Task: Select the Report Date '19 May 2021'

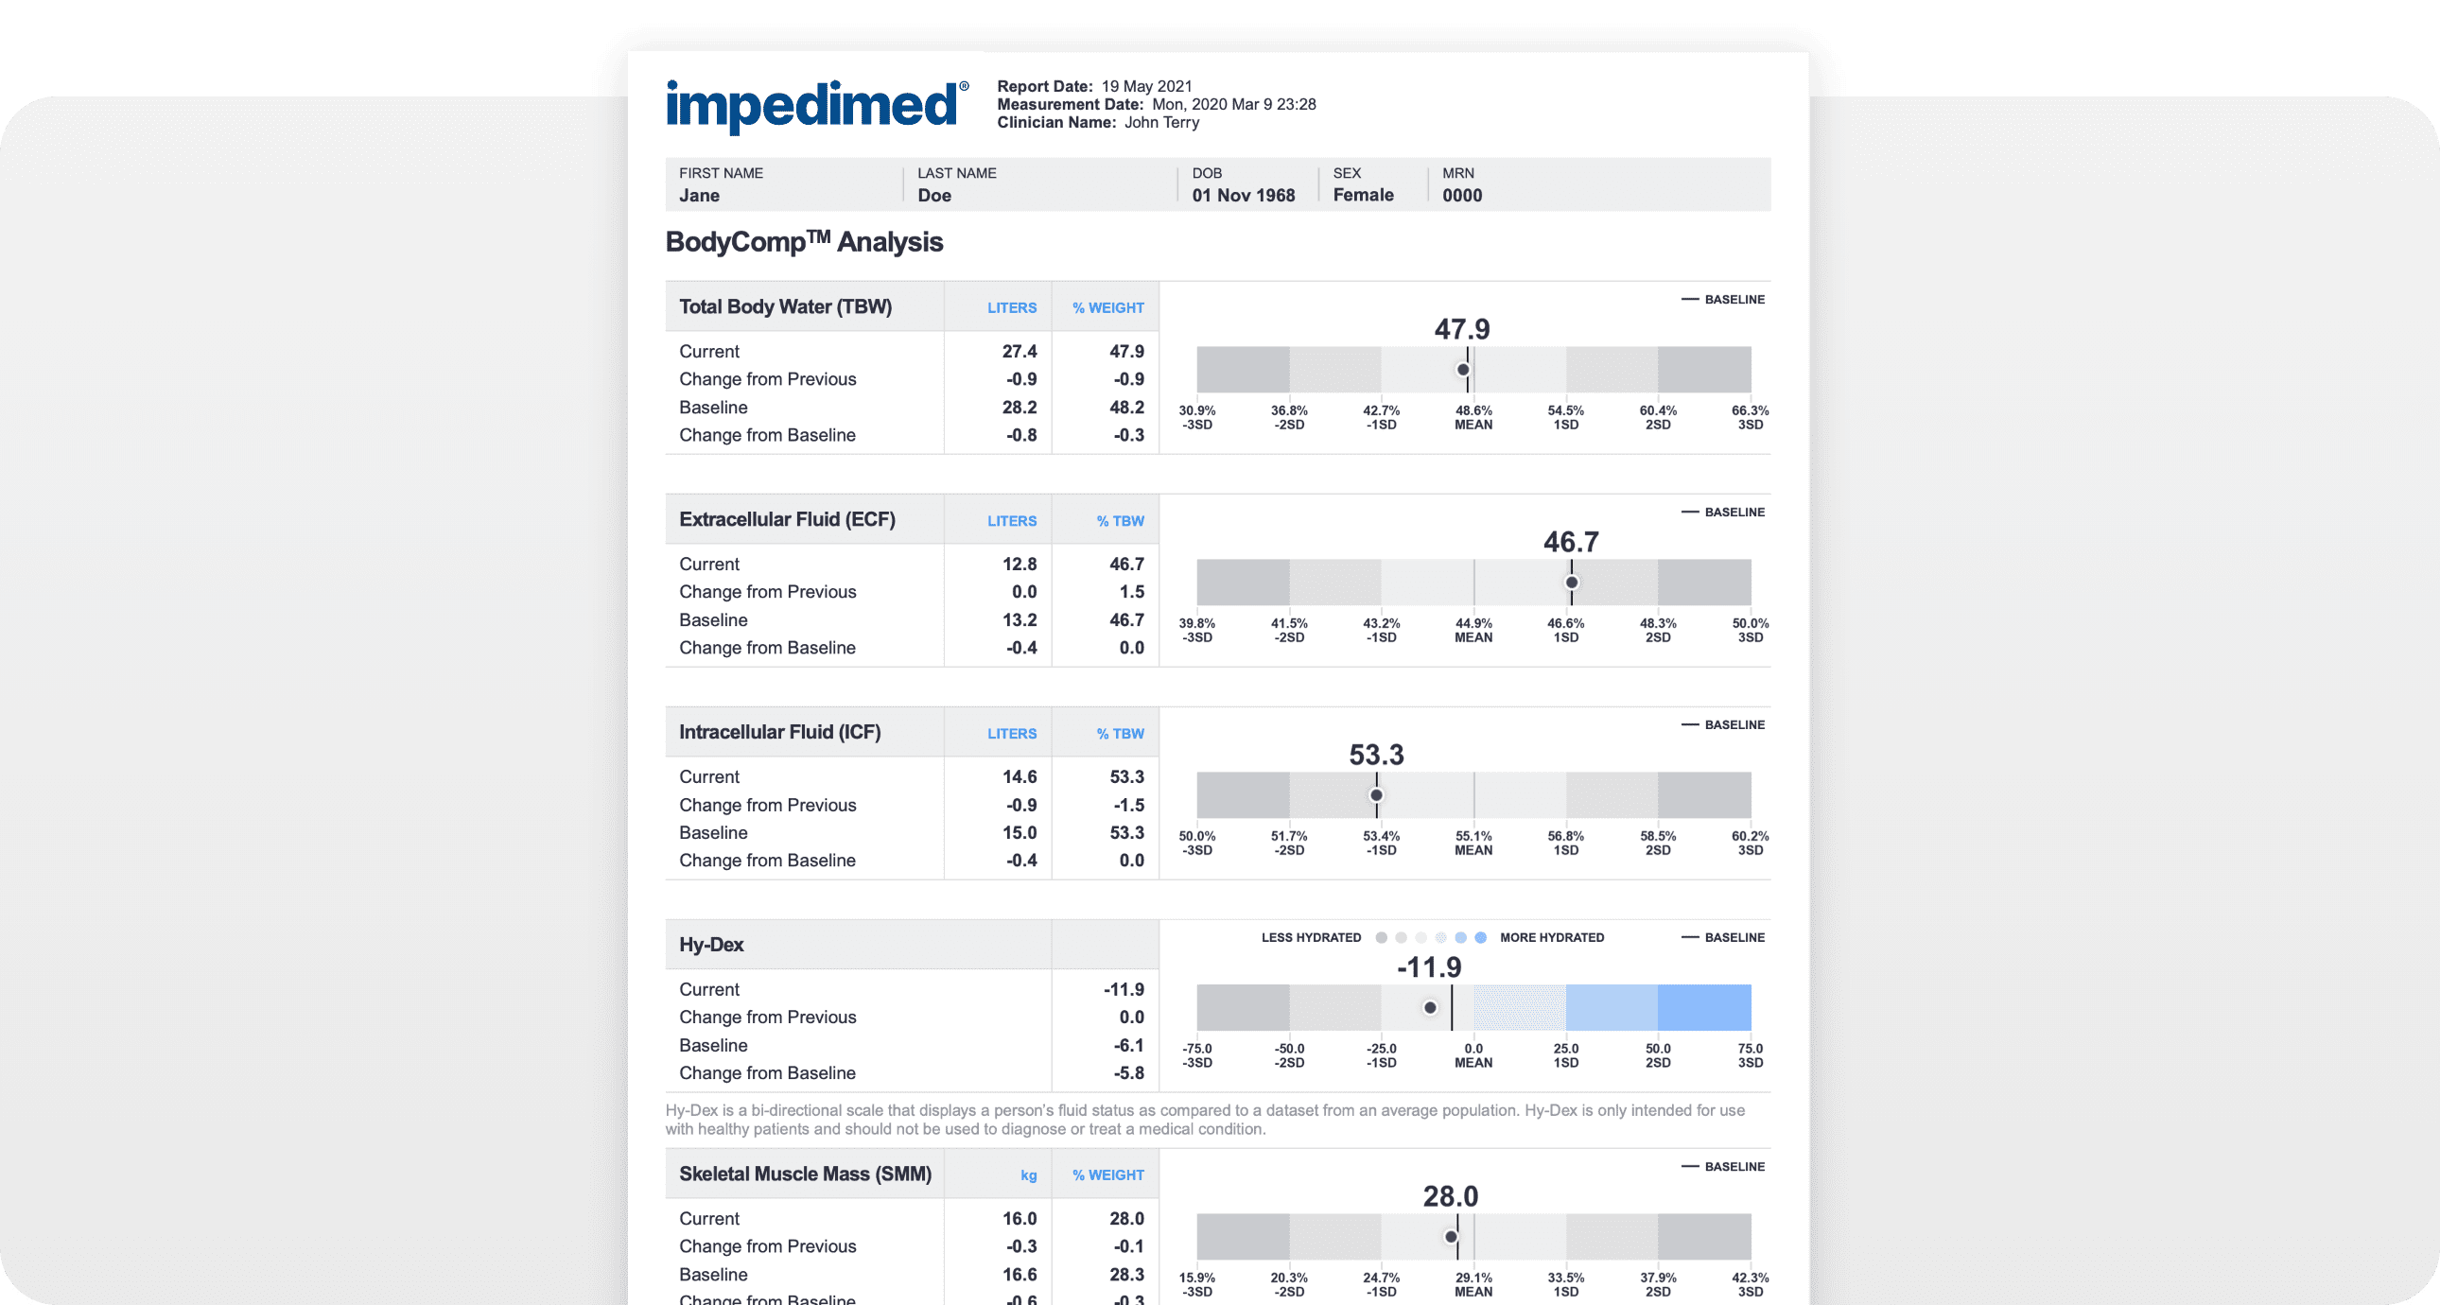Action: point(1146,86)
